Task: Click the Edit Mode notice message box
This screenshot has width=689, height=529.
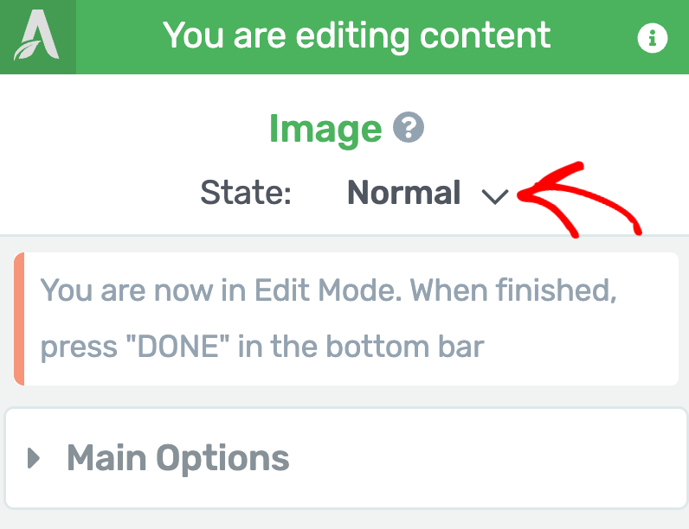Action: 346,319
